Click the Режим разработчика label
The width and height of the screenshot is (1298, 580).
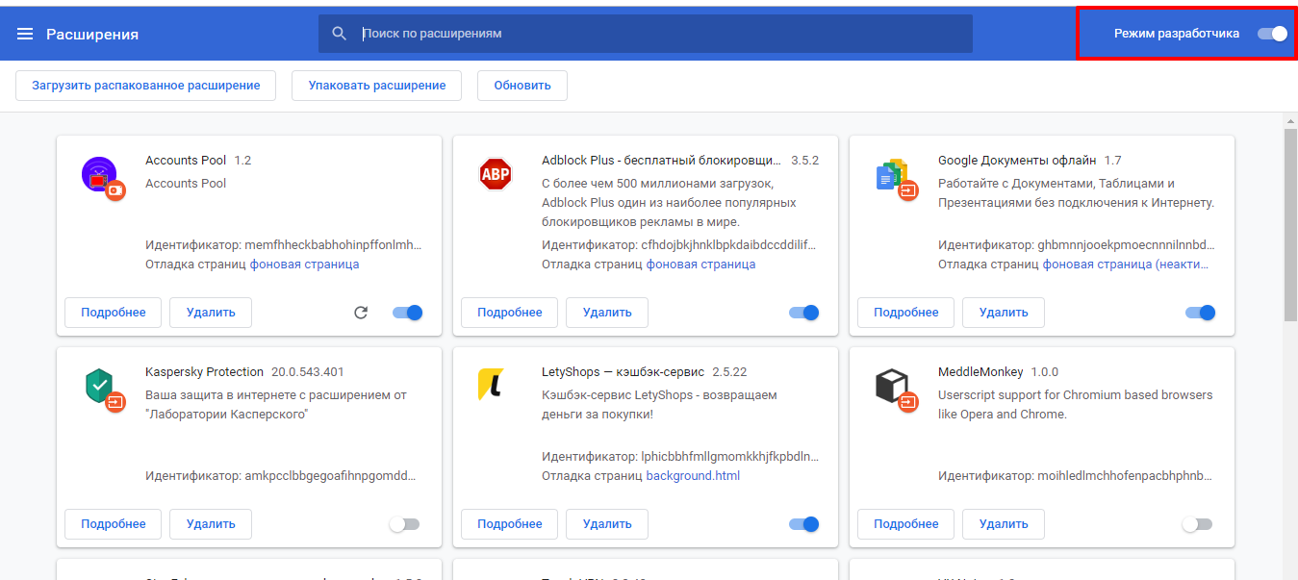click(1177, 34)
